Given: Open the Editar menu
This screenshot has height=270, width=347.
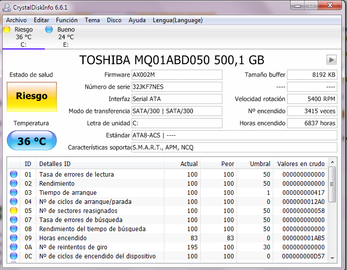Looking at the screenshot, I should [x=41, y=20].
